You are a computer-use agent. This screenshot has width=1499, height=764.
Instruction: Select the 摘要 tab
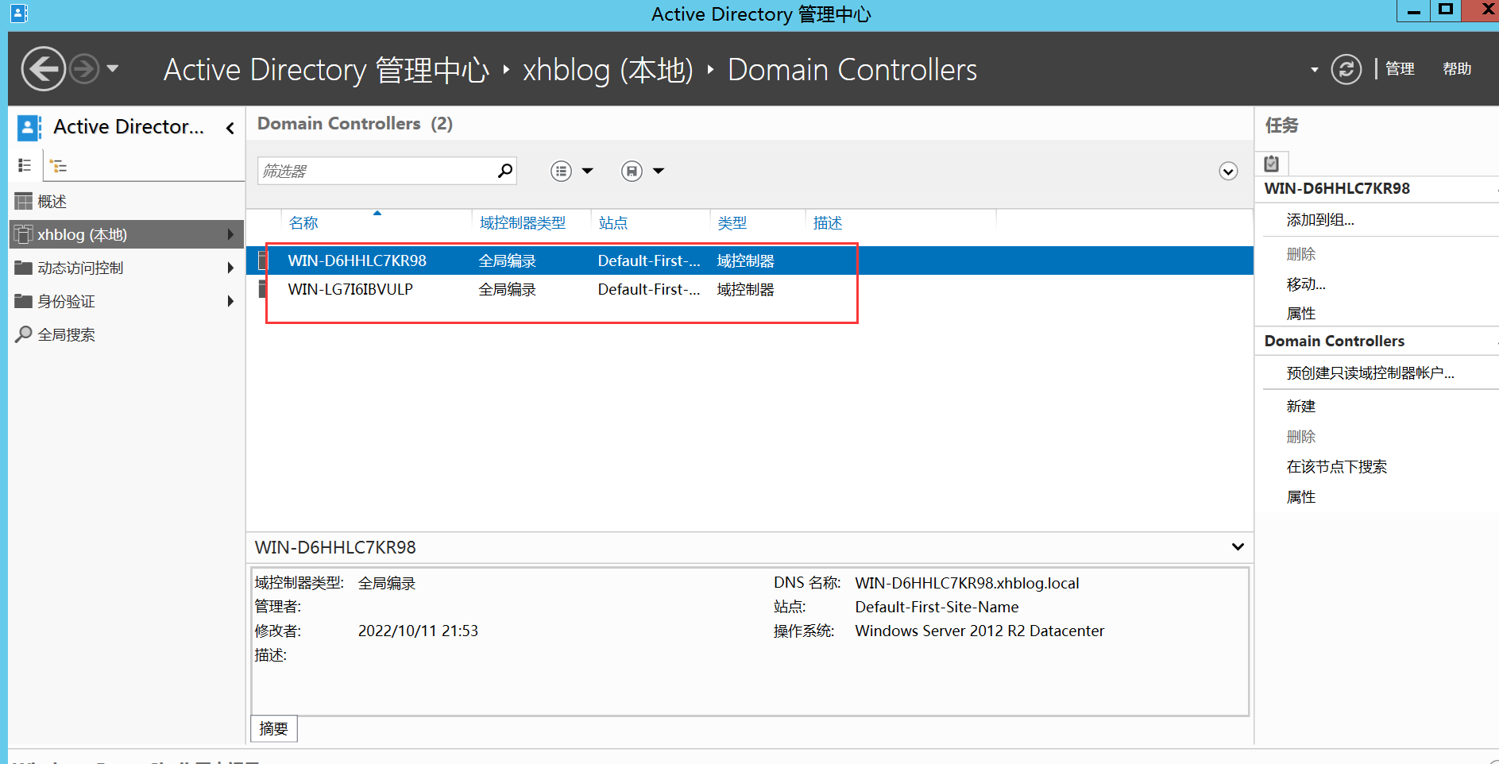click(x=274, y=728)
